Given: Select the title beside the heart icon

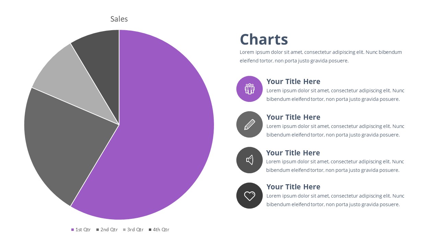Looking at the screenshot, I should 293,187.
